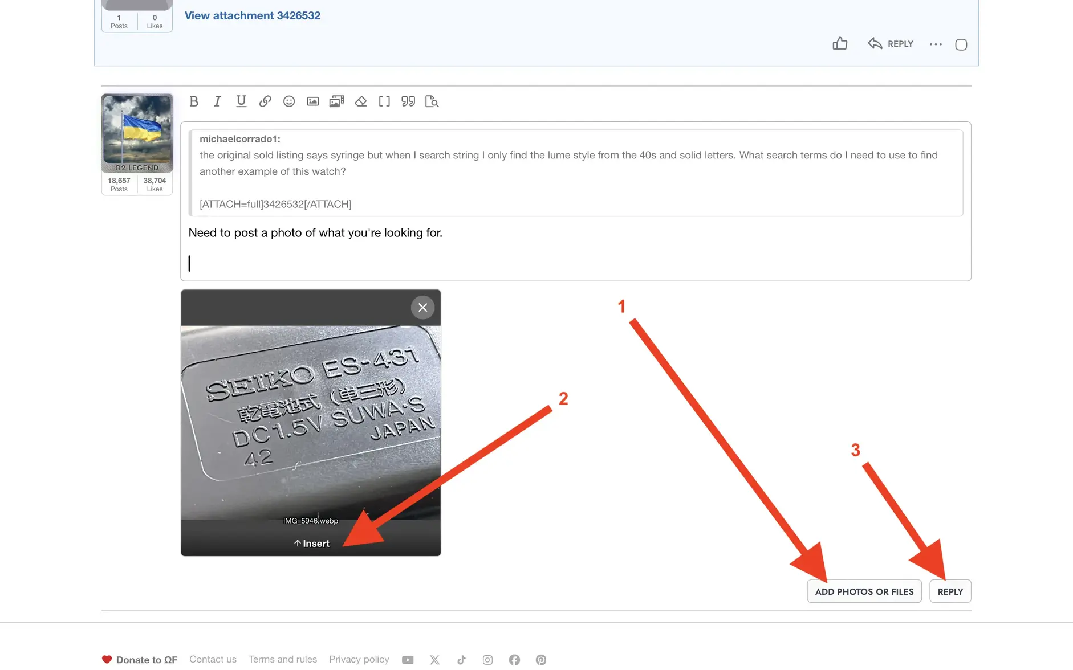Open the media gallery embed icon

(x=337, y=101)
